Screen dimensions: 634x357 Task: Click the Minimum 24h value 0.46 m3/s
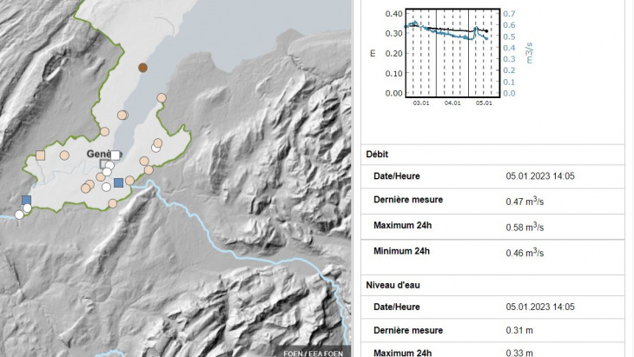click(x=525, y=252)
